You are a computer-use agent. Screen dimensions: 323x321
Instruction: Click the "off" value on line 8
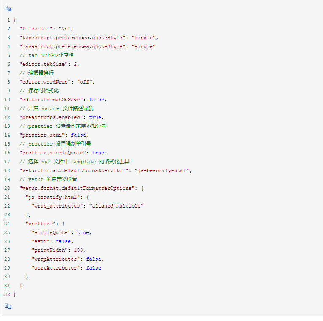(x=84, y=82)
